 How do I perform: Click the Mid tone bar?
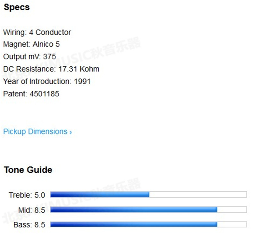click(x=148, y=210)
